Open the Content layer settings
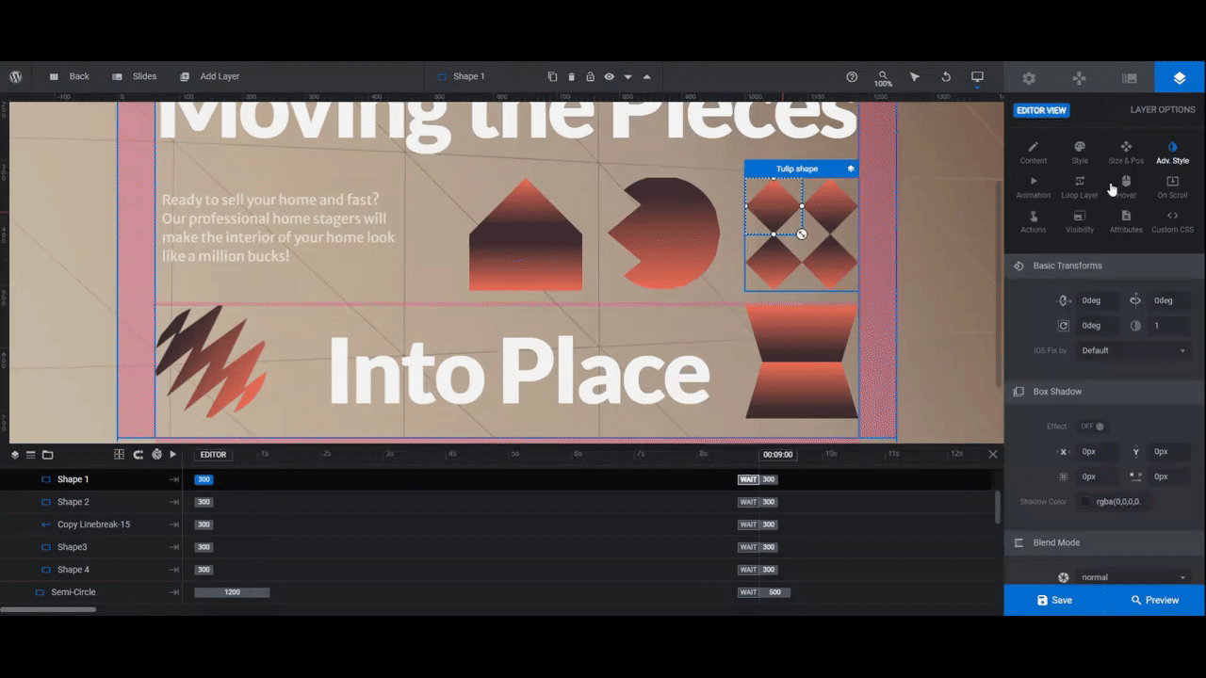This screenshot has height=678, width=1206. pos(1034,153)
